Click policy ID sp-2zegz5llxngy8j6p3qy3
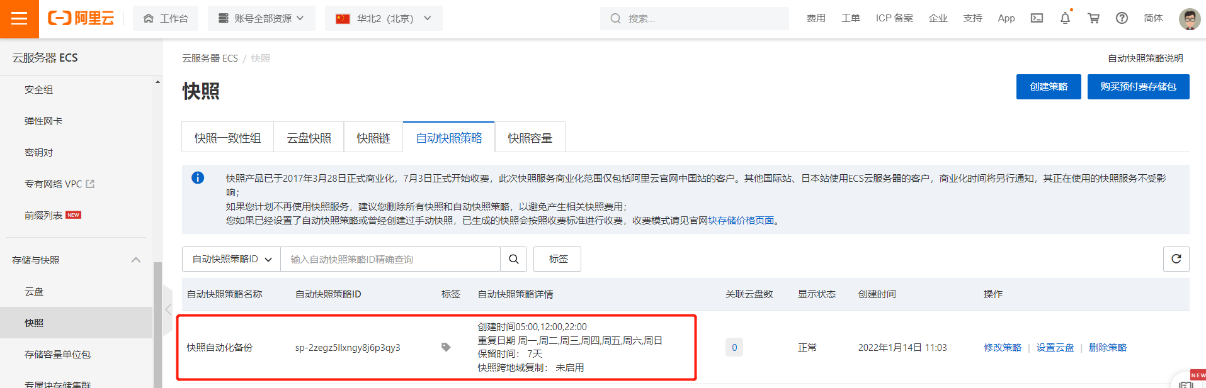 pyautogui.click(x=348, y=348)
